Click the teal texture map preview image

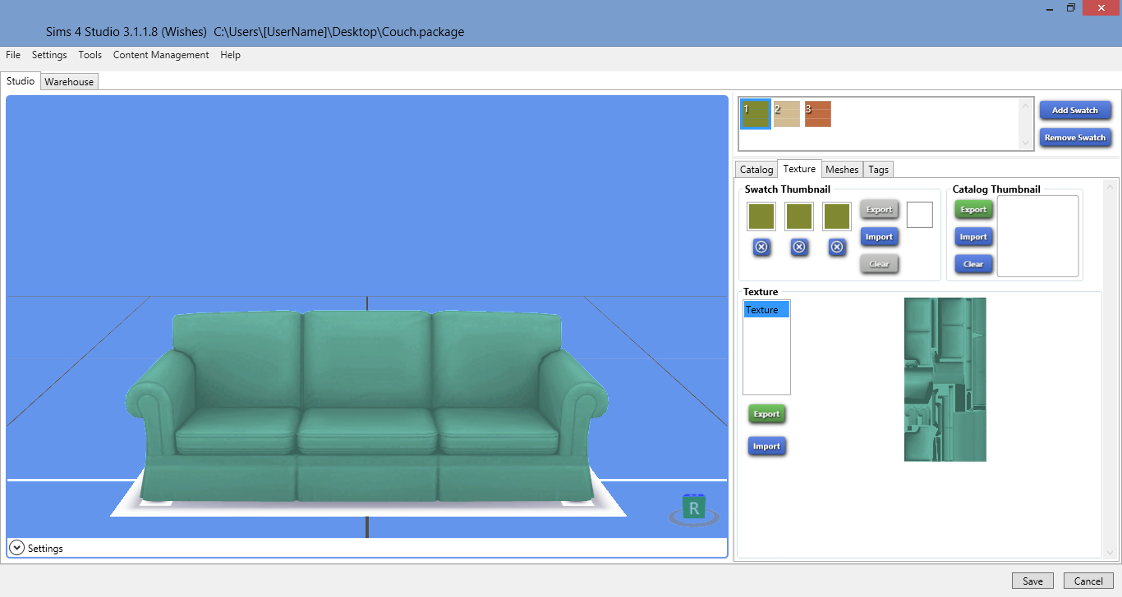point(945,380)
